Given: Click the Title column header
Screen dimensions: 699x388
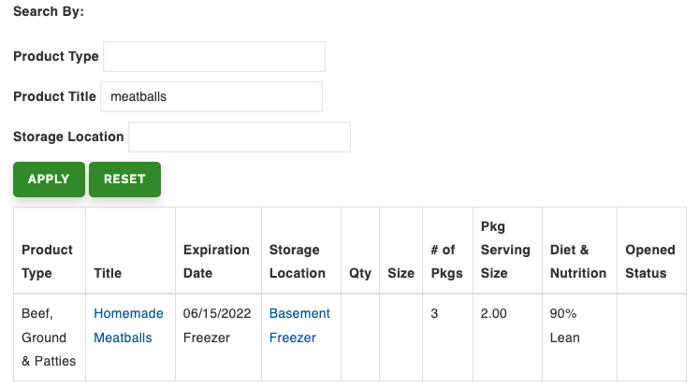Looking at the screenshot, I should point(108,273).
